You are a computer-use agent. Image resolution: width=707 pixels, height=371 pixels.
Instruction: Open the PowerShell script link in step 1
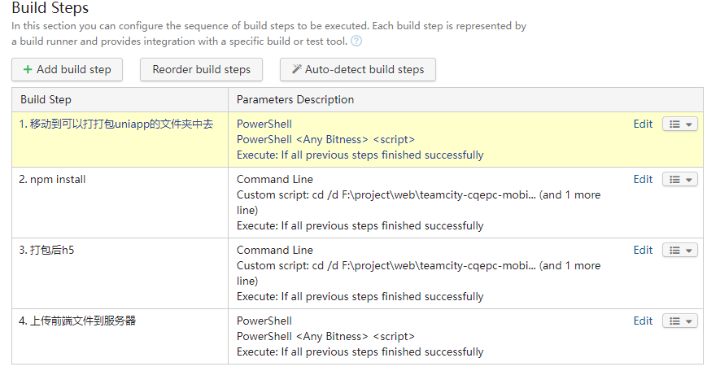pyautogui.click(x=325, y=139)
